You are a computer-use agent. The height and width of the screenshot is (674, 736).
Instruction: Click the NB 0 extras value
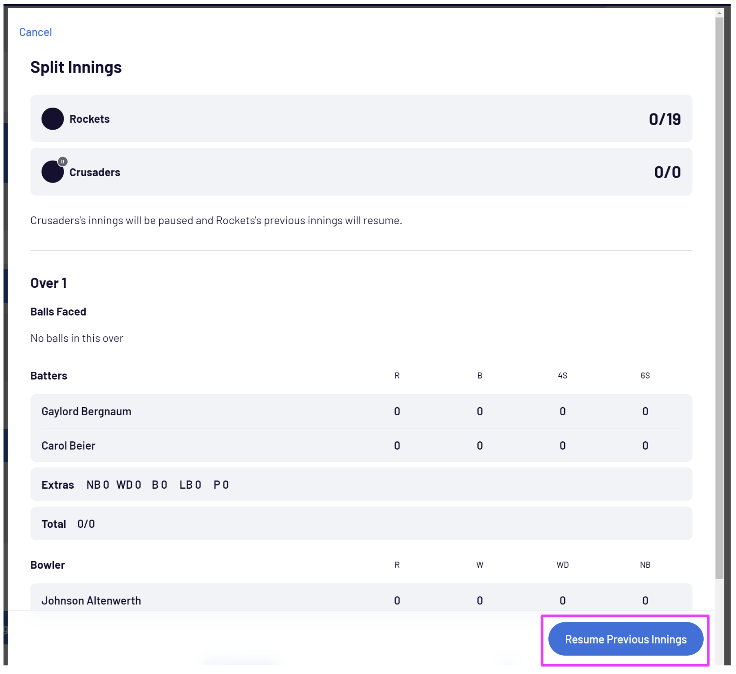(98, 485)
